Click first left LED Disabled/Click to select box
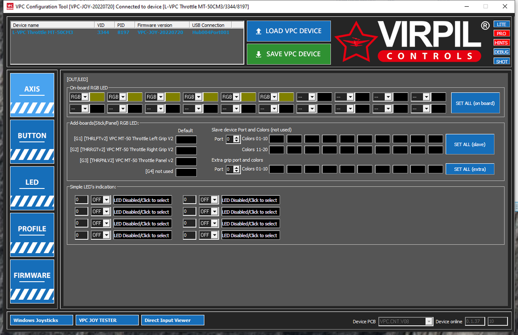Image resolution: width=518 pixels, height=335 pixels. pos(142,200)
